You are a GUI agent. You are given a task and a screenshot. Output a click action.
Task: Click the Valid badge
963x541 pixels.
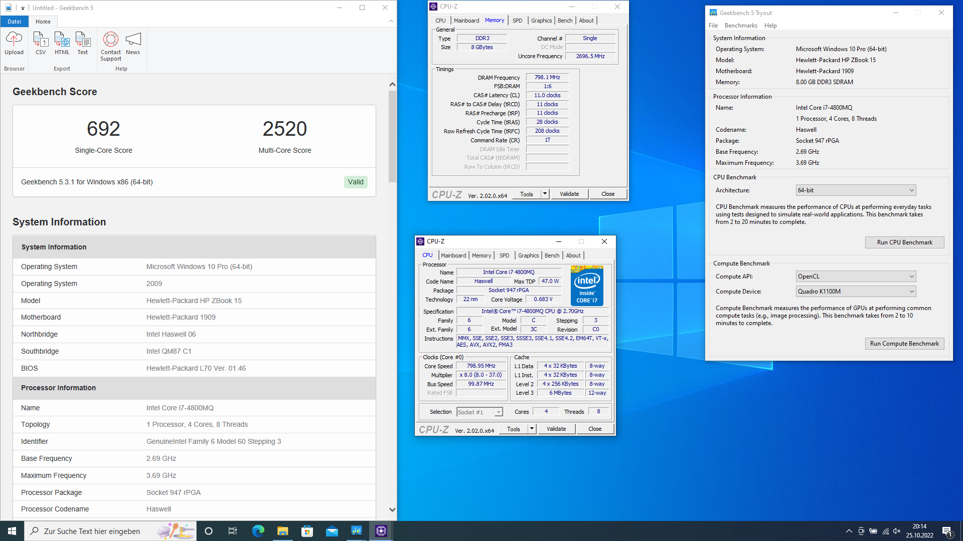(x=356, y=182)
